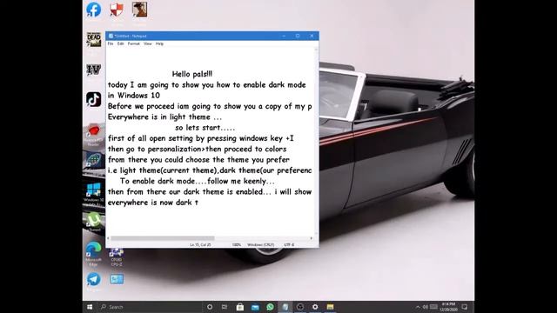Open the Windows 10 logo desktop shortcut
The height and width of the screenshot is (313, 557).
pos(94,190)
